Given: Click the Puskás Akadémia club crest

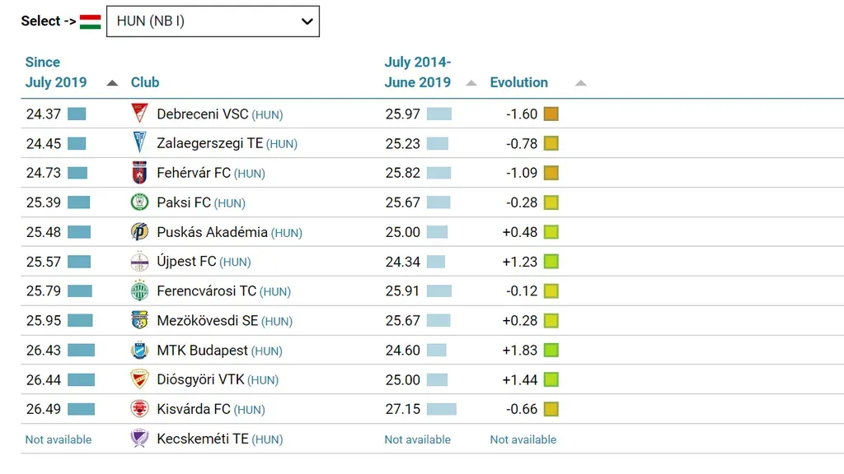Looking at the screenshot, I should 140,232.
